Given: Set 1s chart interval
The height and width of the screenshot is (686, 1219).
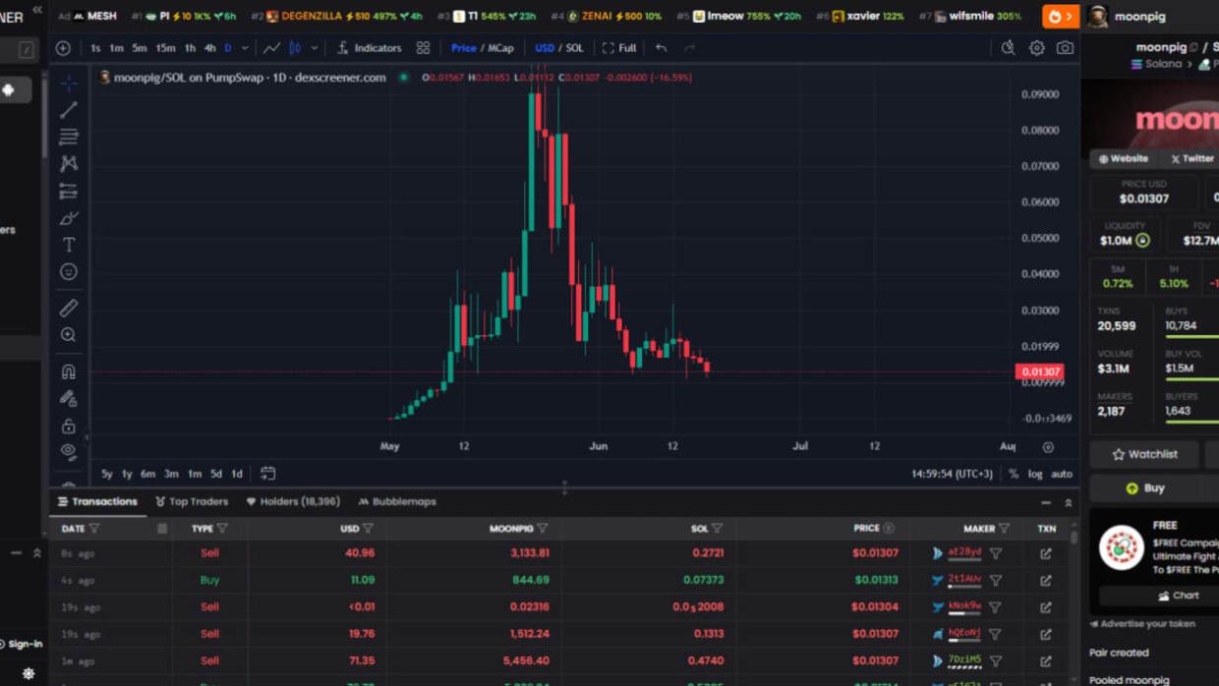Looking at the screenshot, I should [x=95, y=48].
